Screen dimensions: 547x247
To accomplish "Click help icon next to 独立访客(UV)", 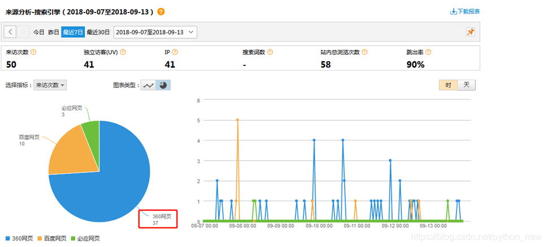I will pos(123,52).
